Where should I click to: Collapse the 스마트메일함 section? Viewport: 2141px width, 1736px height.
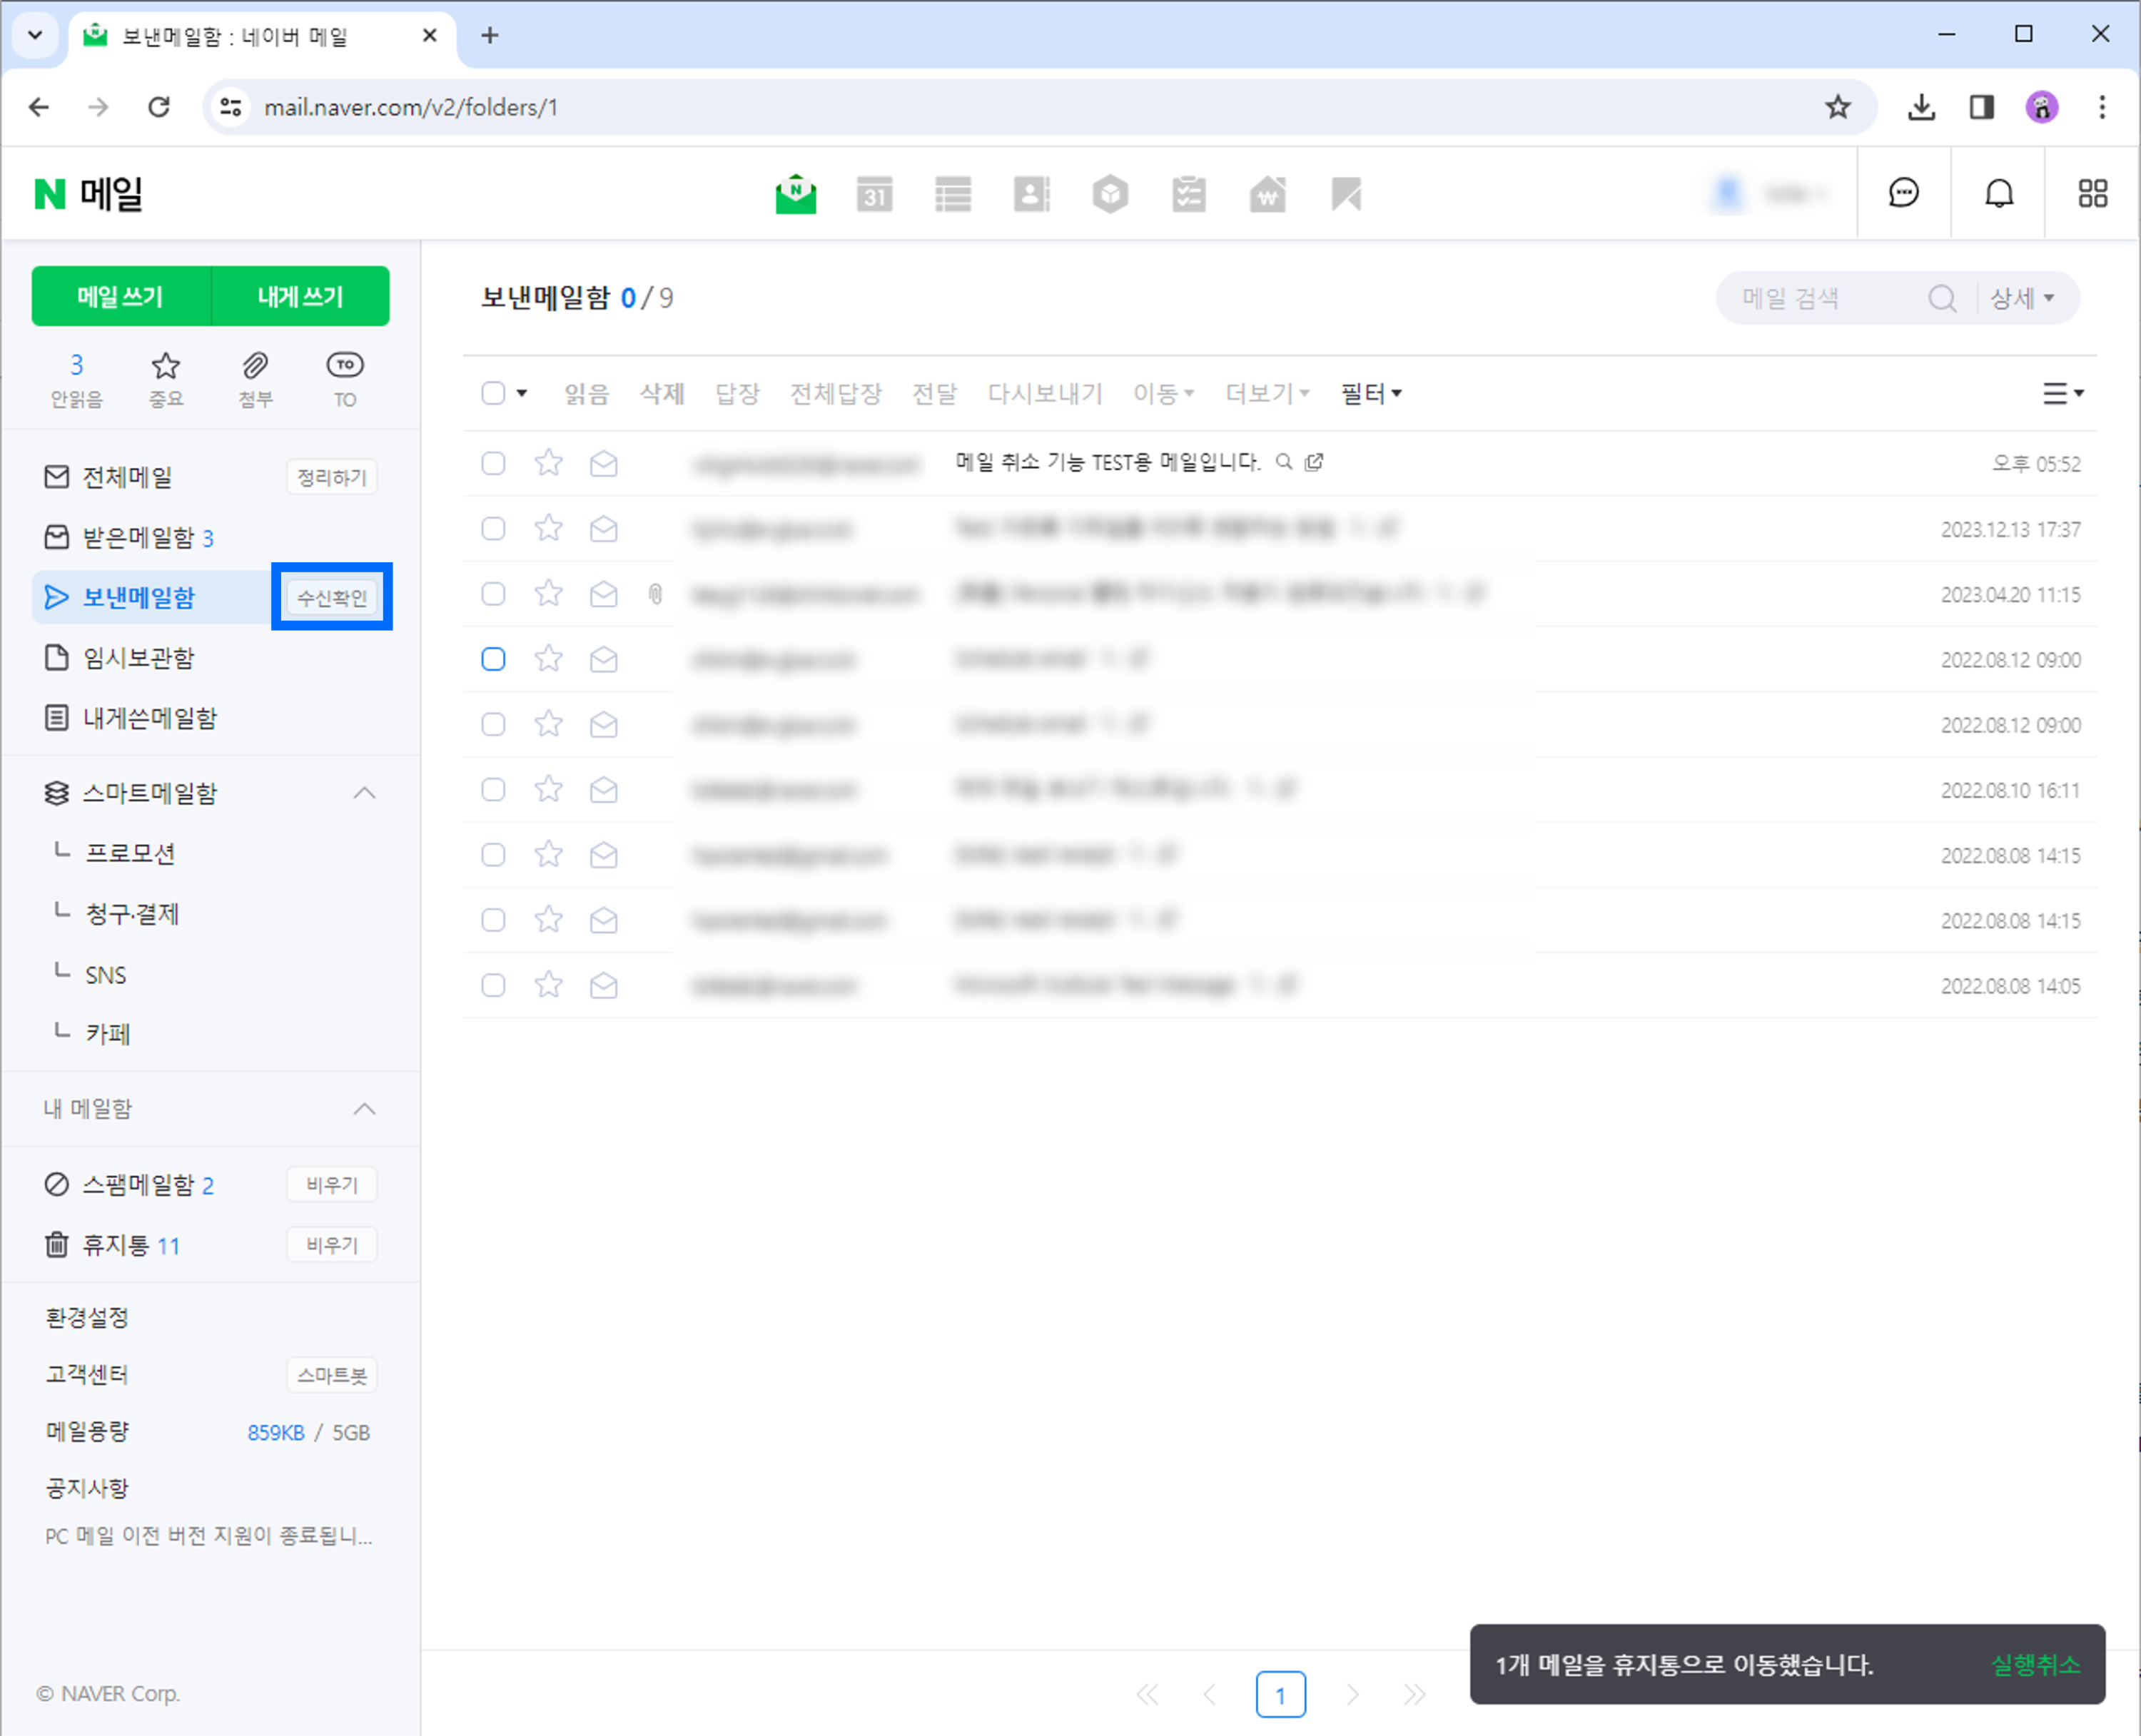click(x=365, y=793)
